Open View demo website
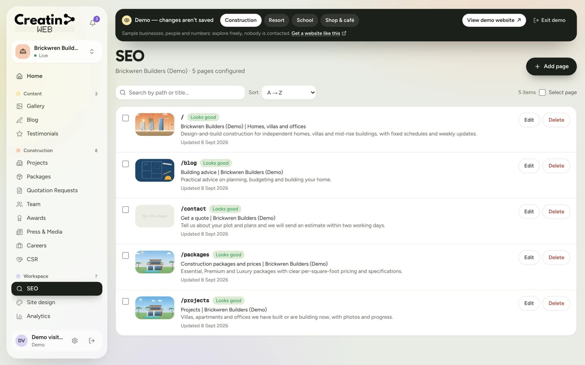Image resolution: width=585 pixels, height=365 pixels. point(494,20)
